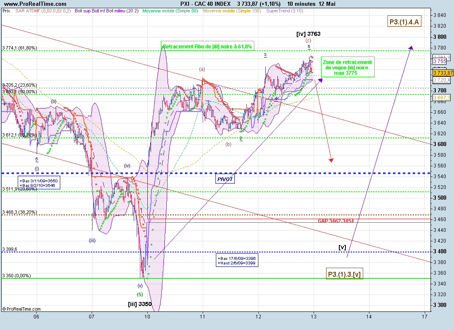The height and width of the screenshot is (330, 454).
Task: Click the 'Bas 17/8/09=3396' info box
Action: 237,261
